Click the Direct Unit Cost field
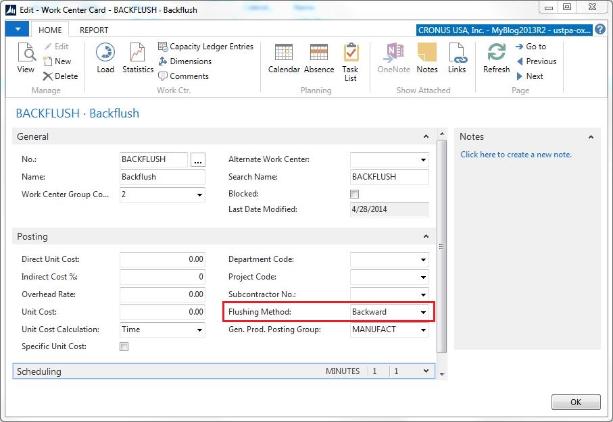 click(x=162, y=259)
